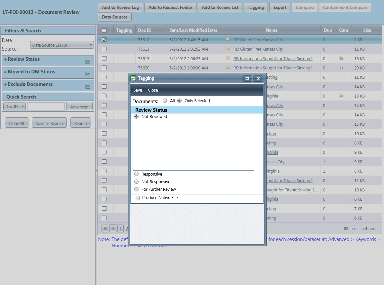The image size is (384, 285).
Task: Click the Quick Search text input field
Action: click(x=46, y=106)
